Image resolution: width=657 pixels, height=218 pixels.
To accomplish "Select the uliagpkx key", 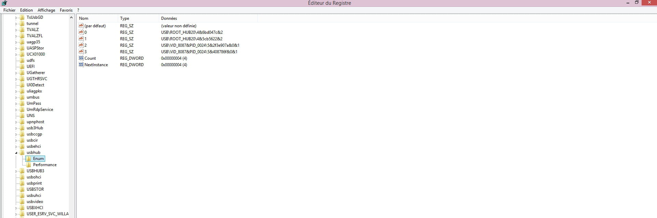I will (34, 91).
